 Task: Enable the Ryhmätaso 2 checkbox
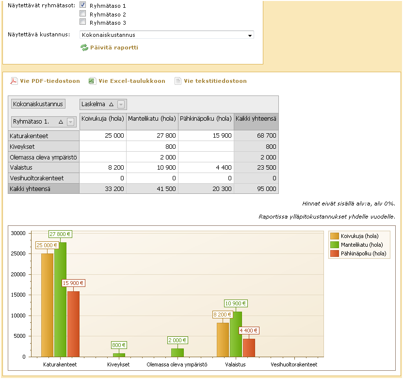click(x=83, y=14)
